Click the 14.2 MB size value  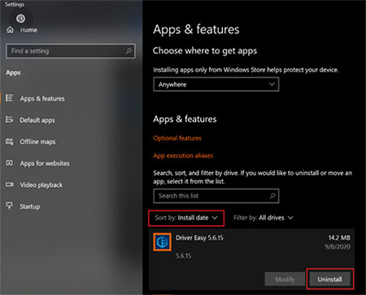(339, 238)
